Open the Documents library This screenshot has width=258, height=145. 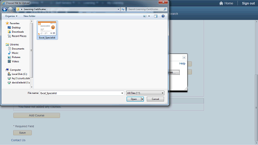click(18, 49)
